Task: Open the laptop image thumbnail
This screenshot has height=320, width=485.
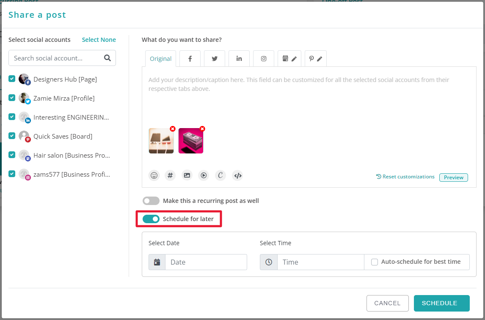Action: coord(161,141)
